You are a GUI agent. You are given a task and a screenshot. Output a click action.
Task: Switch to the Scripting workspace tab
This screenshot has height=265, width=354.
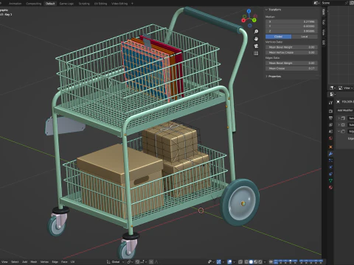(x=84, y=4)
